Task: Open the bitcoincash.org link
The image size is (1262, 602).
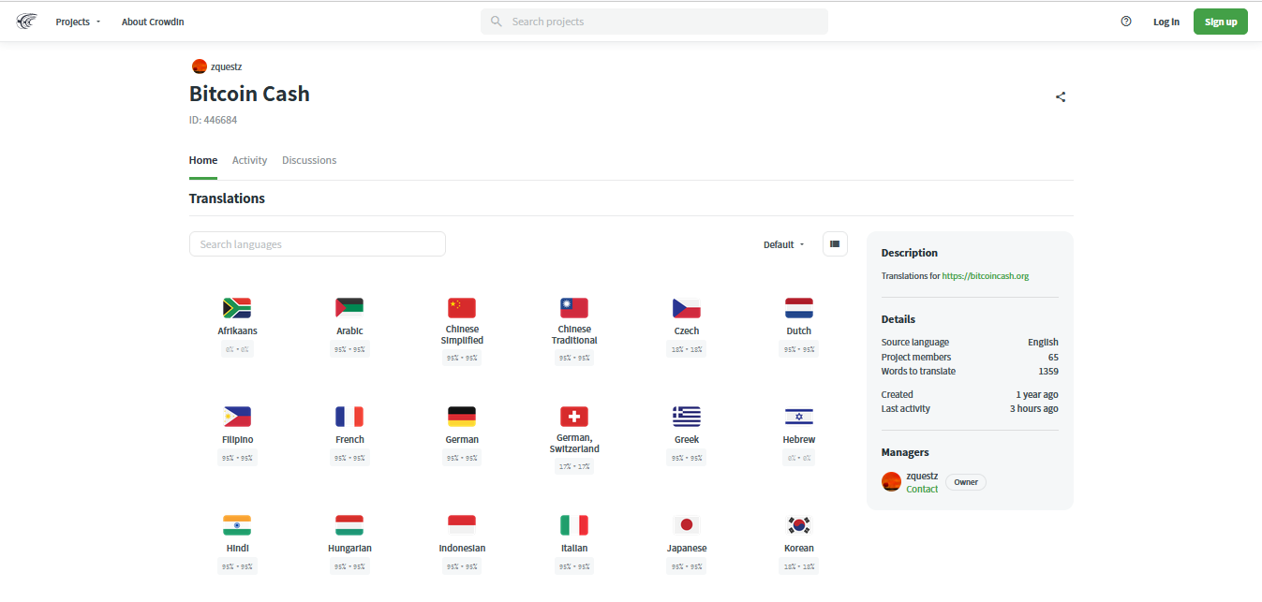Action: [x=986, y=276]
